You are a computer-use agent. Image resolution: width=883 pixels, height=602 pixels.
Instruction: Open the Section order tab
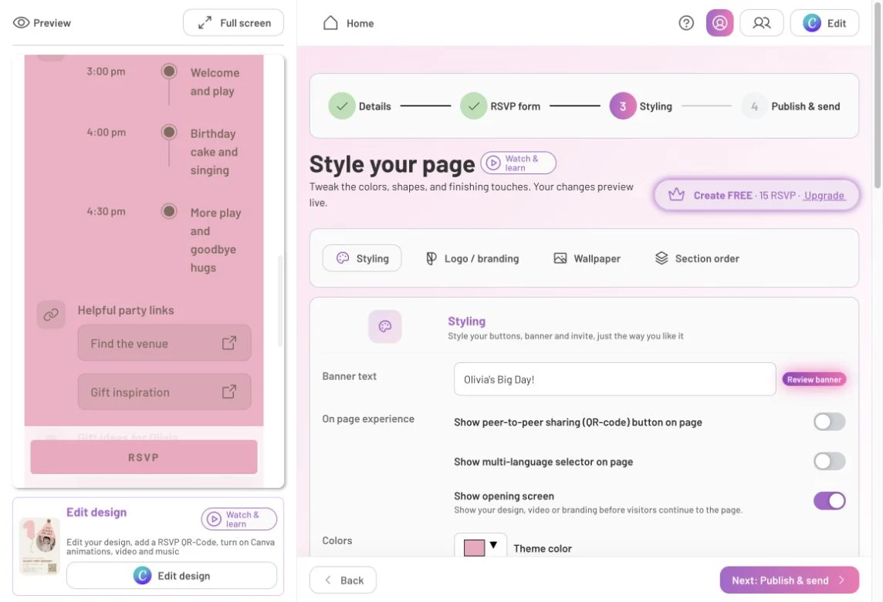point(697,258)
